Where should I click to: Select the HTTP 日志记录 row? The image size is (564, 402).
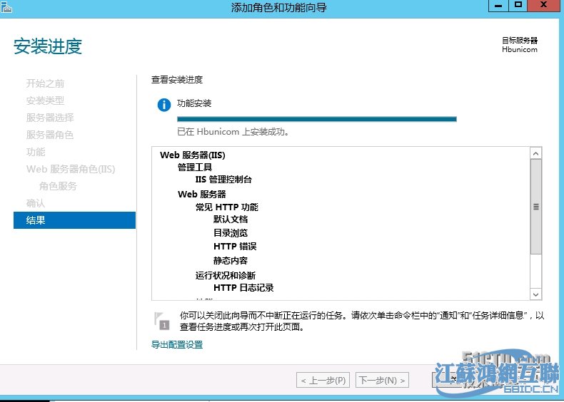tap(243, 288)
